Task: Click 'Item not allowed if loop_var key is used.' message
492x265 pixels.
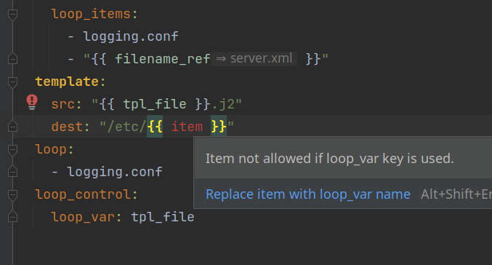Action: tap(329, 159)
